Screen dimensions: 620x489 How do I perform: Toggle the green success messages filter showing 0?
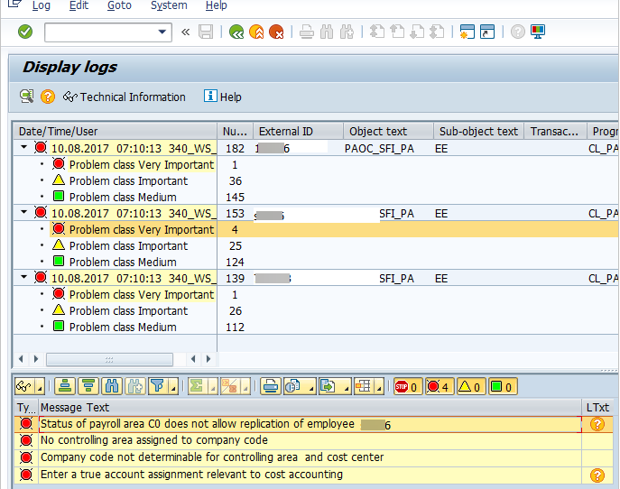503,387
